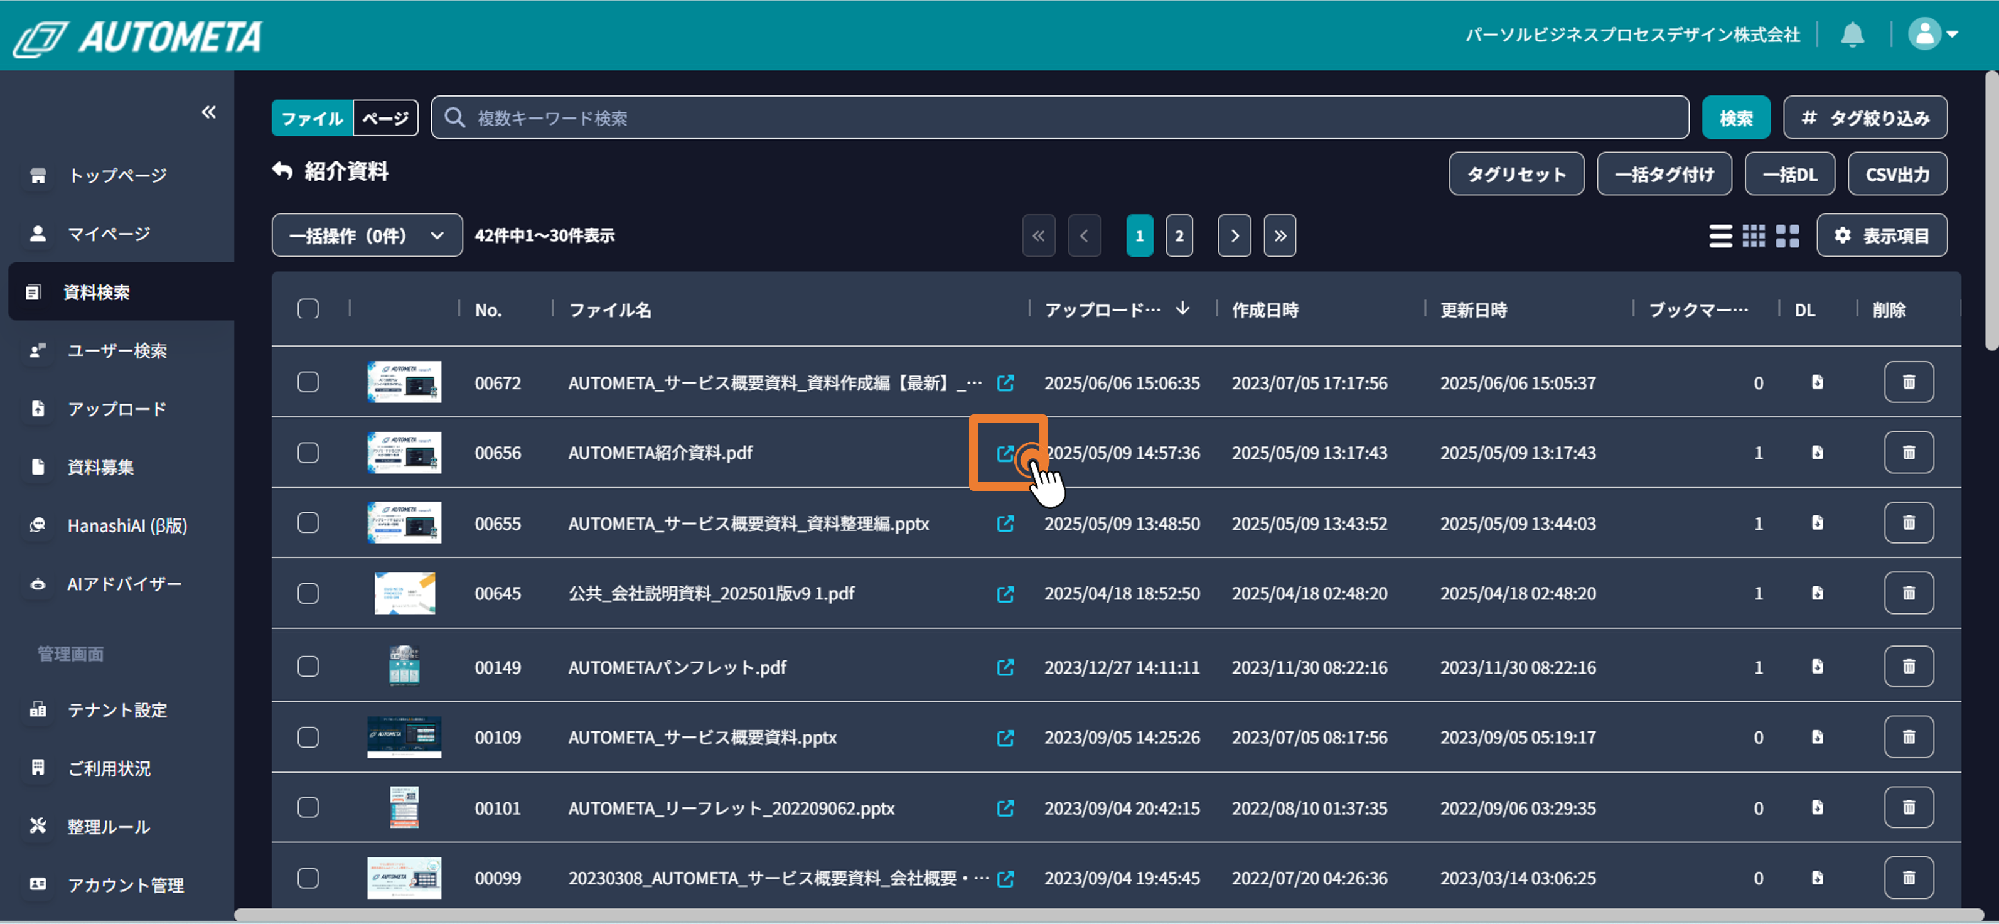Image resolution: width=1999 pixels, height=924 pixels.
Task: Select checkbox for AUTOMETAパンフレット.pdf row
Action: [308, 667]
